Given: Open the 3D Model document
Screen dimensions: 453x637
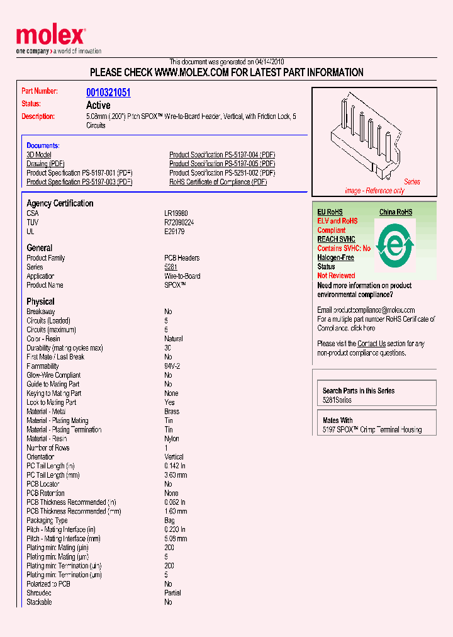Looking at the screenshot, I should pyautogui.click(x=39, y=155).
